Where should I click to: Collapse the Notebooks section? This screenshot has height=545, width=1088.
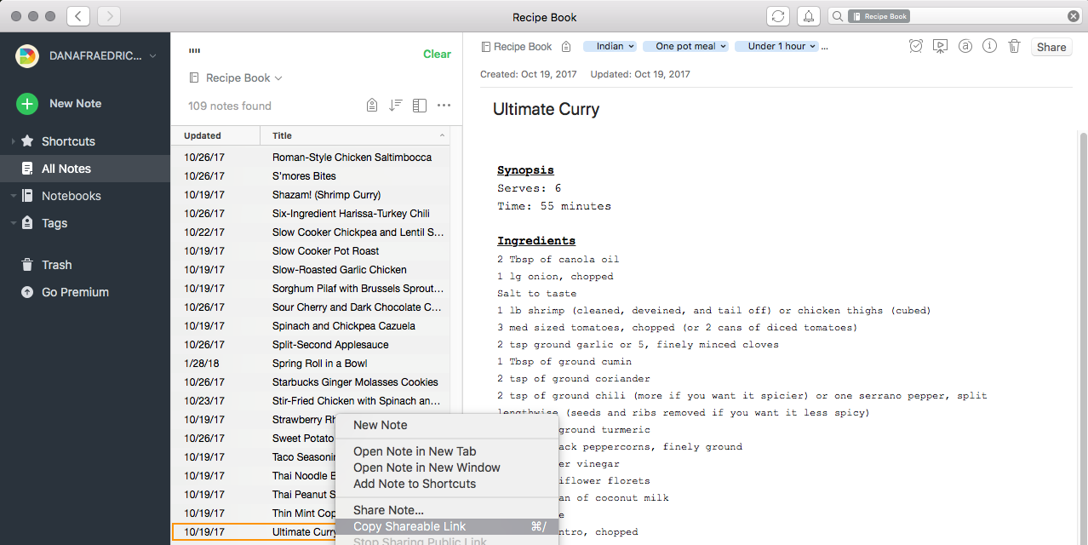click(x=14, y=196)
